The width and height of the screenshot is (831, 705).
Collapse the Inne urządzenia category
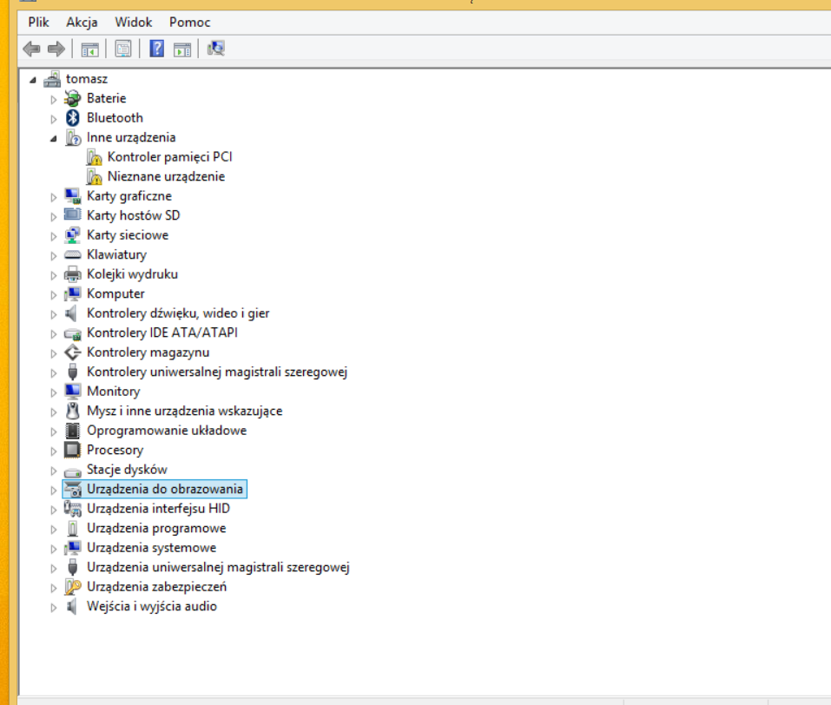click(54, 138)
